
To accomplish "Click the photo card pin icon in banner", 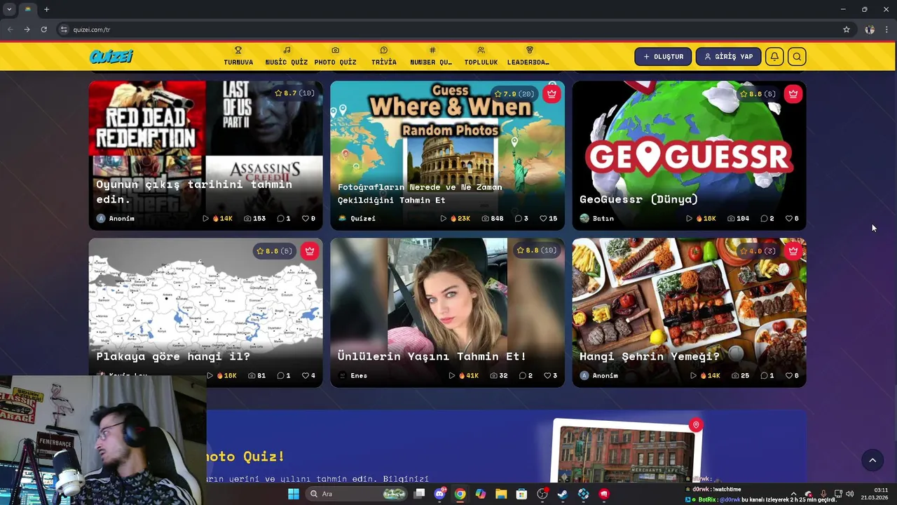I will (x=695, y=425).
